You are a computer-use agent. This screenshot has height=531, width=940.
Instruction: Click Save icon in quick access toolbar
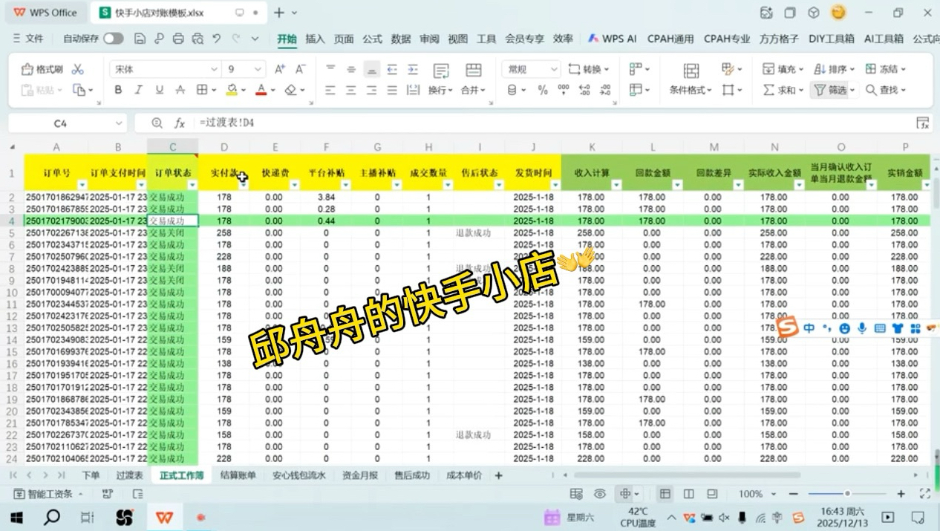point(140,39)
